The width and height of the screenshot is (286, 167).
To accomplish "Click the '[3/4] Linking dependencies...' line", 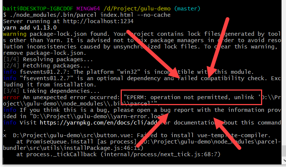I will (51, 91).
